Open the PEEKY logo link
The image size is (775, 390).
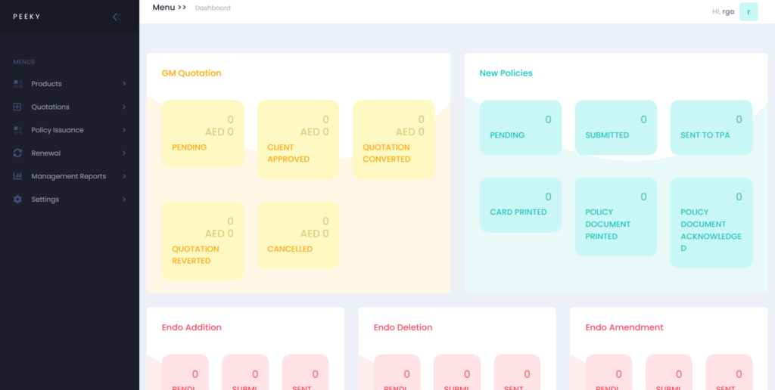(x=25, y=17)
